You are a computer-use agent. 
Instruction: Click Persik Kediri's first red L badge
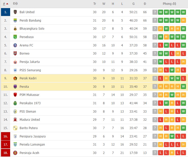(161, 78)
